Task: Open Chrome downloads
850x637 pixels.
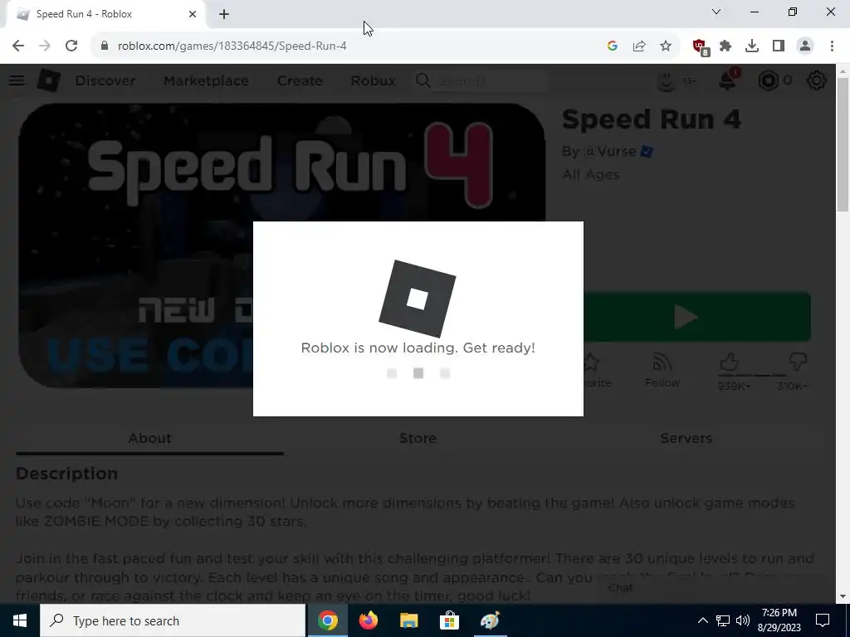Action: [752, 46]
